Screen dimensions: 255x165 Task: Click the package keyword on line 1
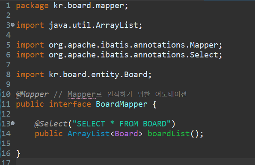(x=33, y=6)
